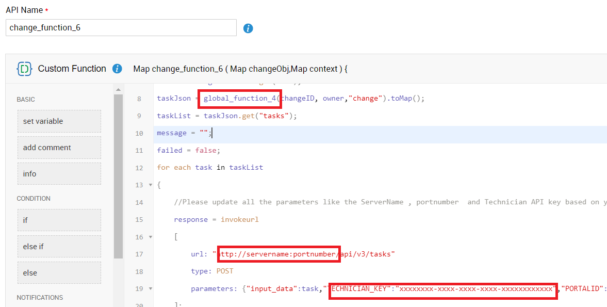Screen dimensions: 607x307
Task: Select the 'else' condition block
Action: tap(59, 273)
